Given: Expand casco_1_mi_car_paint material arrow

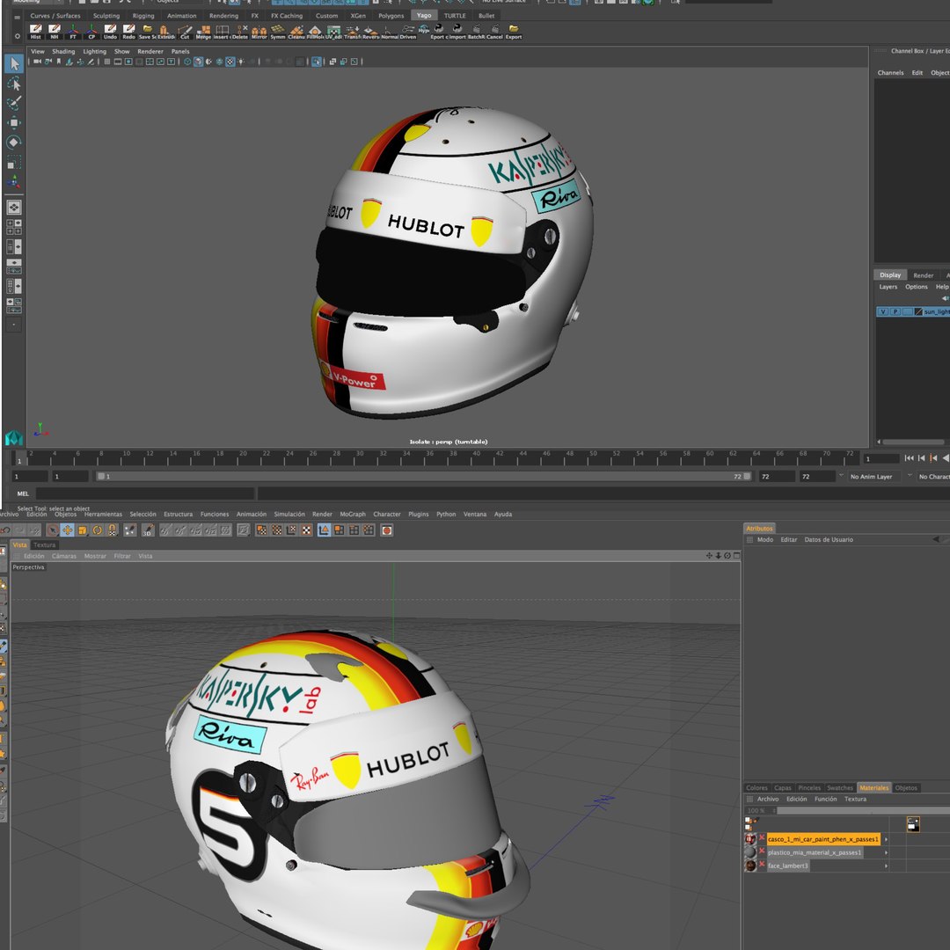Looking at the screenshot, I should (x=886, y=839).
